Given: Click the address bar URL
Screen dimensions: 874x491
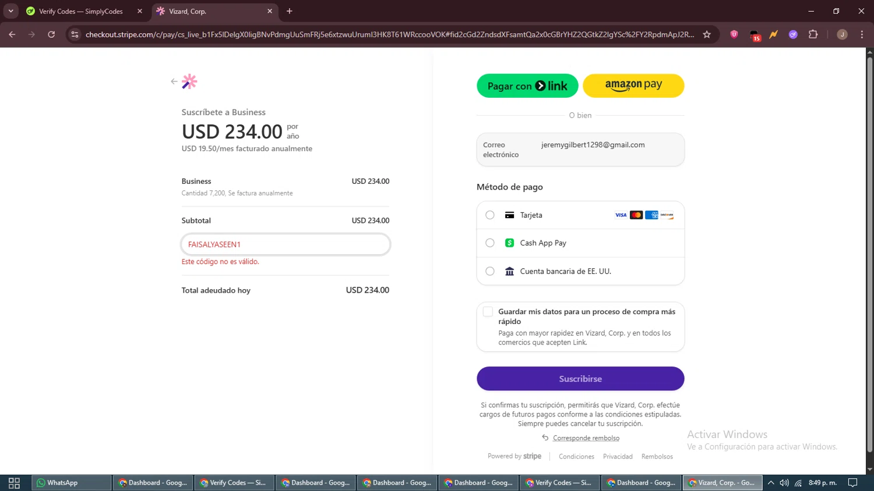Looking at the screenshot, I should click(390, 34).
